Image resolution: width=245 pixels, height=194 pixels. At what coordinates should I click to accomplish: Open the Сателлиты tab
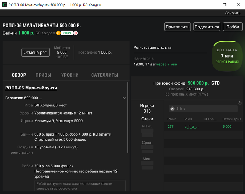(105, 75)
